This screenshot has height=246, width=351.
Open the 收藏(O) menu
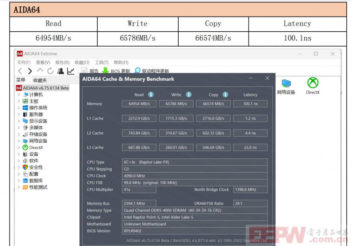(x=82, y=62)
